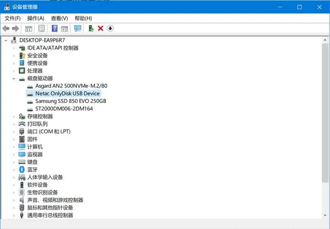Viewport: 330px width, 229px height.
Task: Click the red X uninstall device icon
Action: [x=101, y=28]
